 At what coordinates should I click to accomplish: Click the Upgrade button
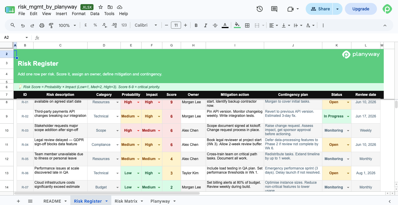(361, 9)
